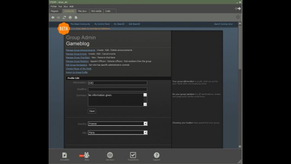Open the Jeux menu
The image size is (291, 164).
point(66,7)
